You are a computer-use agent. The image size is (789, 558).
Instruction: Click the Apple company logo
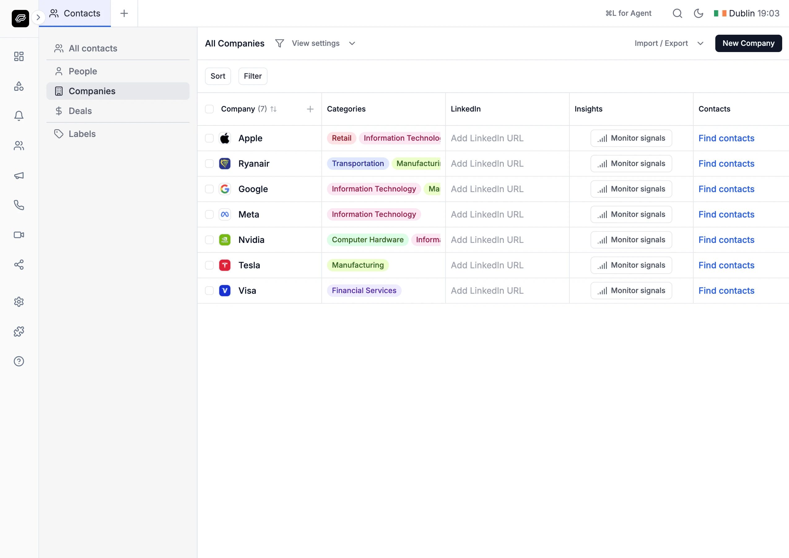coord(225,138)
